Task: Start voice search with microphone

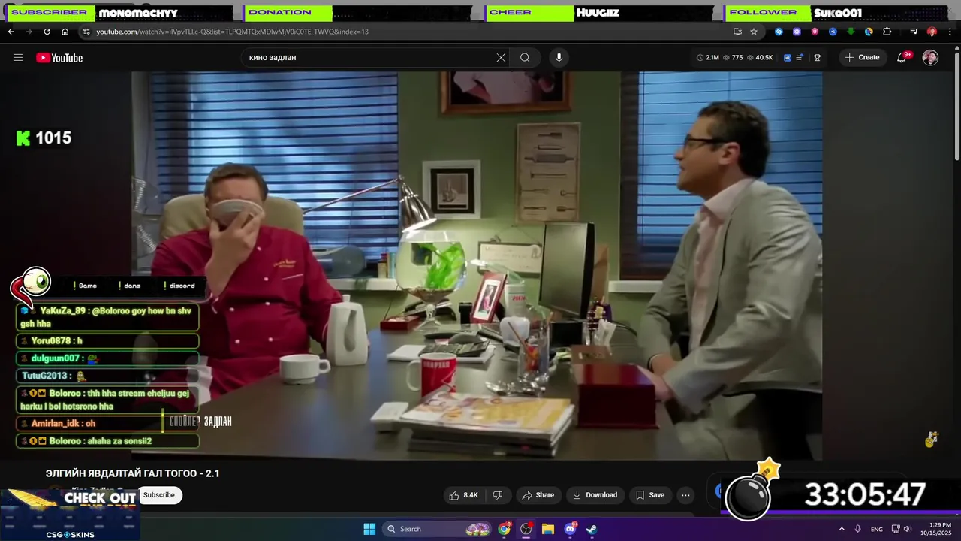Action: click(558, 58)
